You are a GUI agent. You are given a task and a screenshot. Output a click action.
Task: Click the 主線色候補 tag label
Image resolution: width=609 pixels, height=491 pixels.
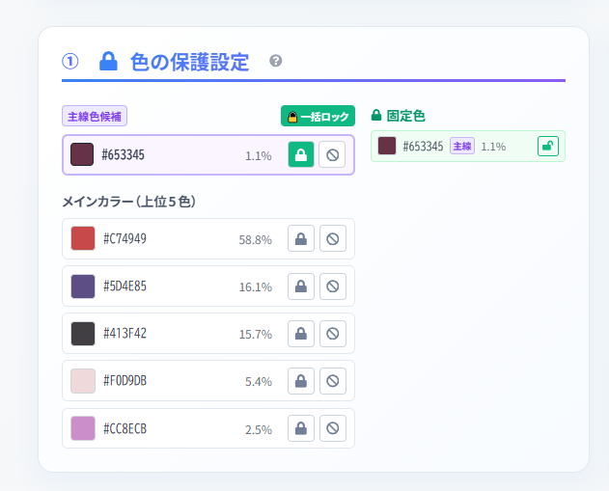click(95, 116)
